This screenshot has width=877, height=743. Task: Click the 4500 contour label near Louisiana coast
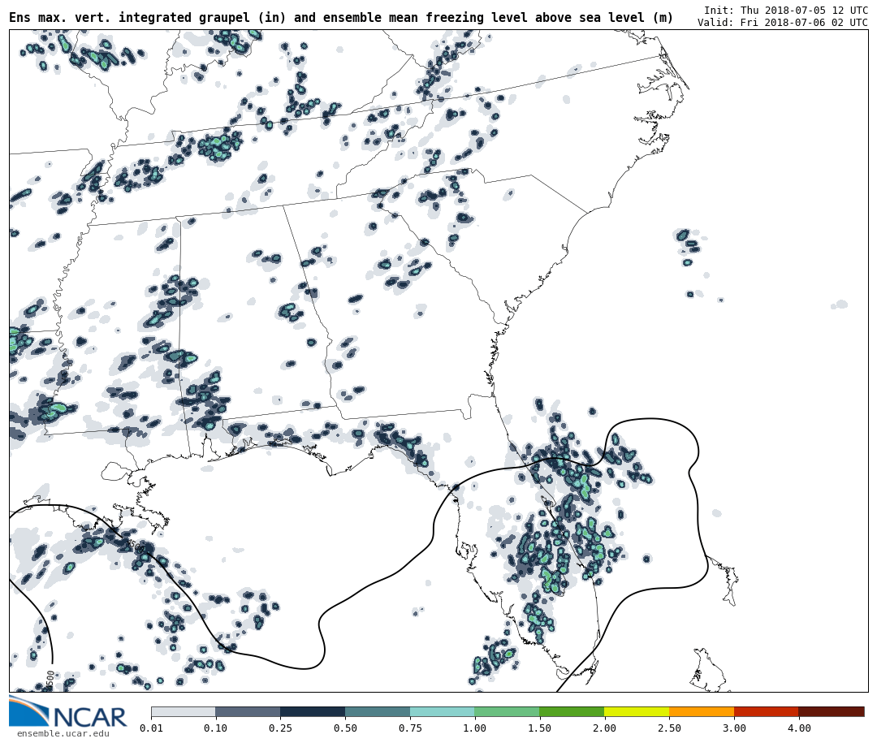(134, 544)
